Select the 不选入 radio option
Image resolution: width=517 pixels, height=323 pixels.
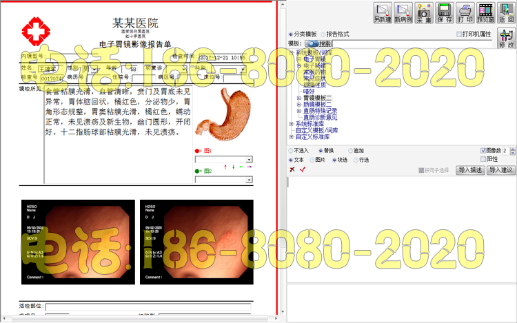click(x=291, y=151)
